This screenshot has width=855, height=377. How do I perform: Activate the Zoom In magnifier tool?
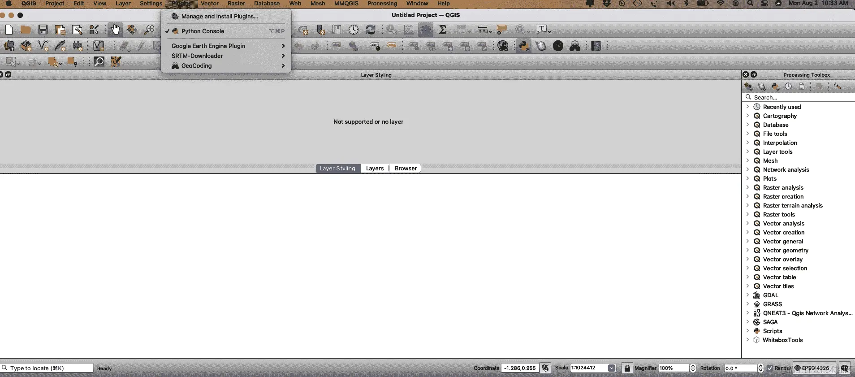[149, 30]
